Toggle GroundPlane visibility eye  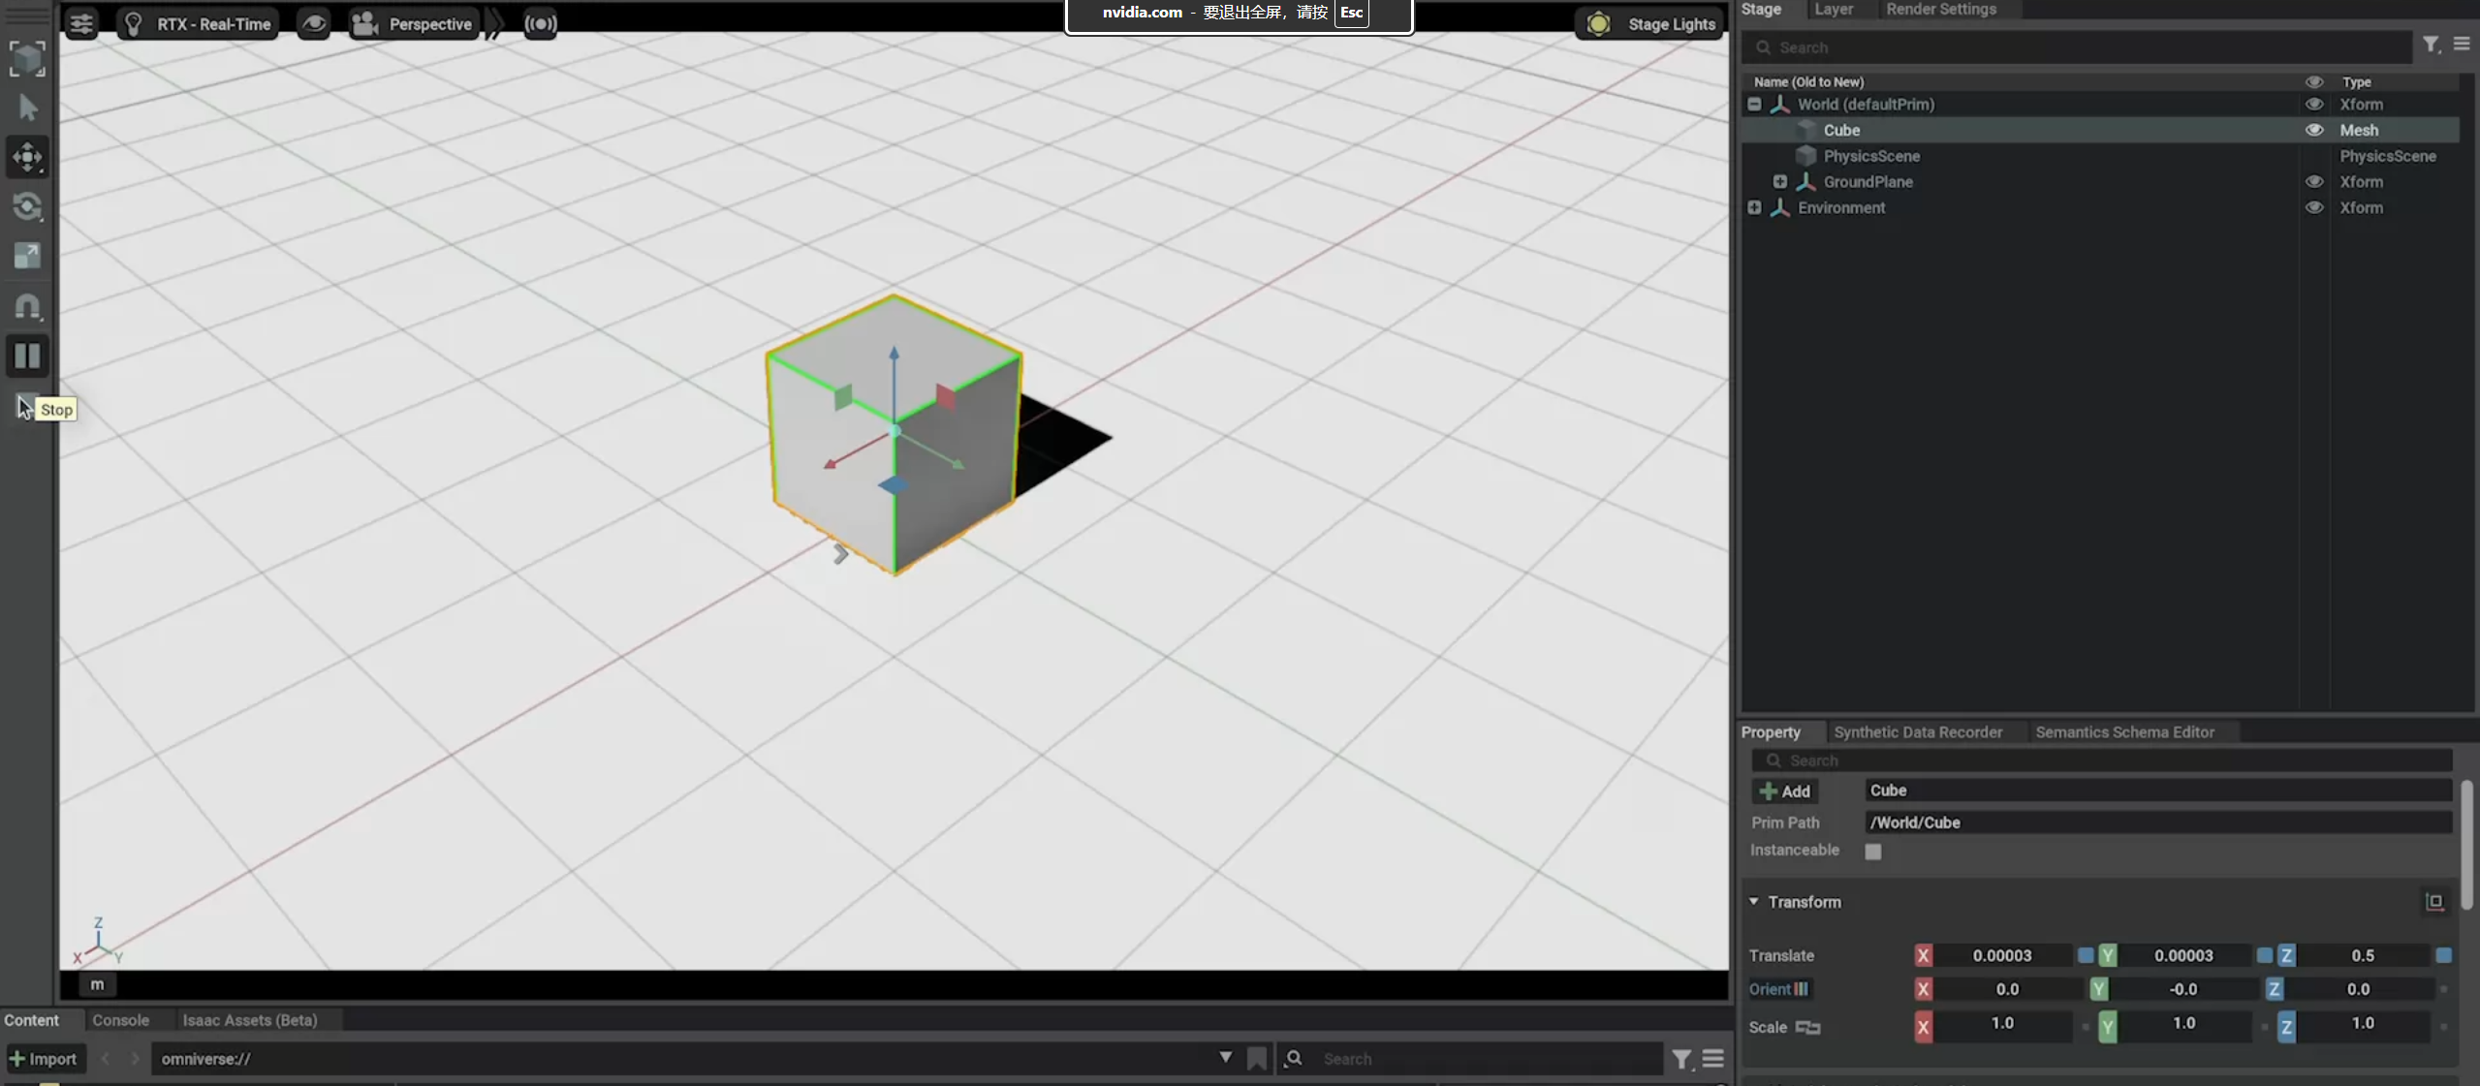click(x=2313, y=182)
